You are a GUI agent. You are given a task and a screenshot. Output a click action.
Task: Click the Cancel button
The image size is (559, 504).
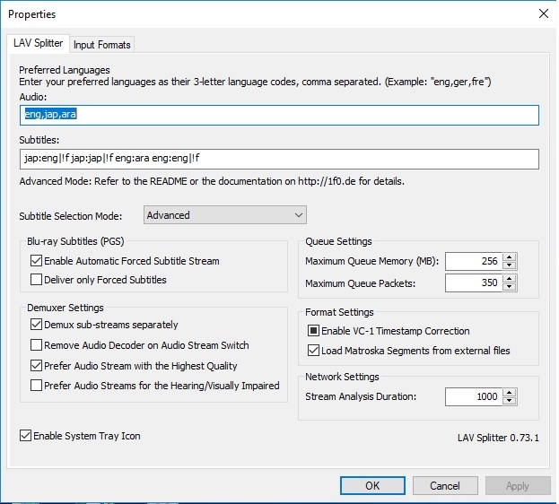pos(445,486)
